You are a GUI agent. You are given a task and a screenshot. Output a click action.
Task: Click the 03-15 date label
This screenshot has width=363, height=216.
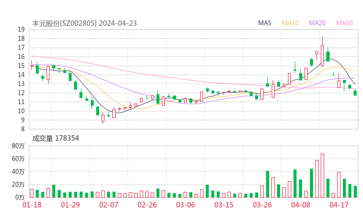point(223,205)
